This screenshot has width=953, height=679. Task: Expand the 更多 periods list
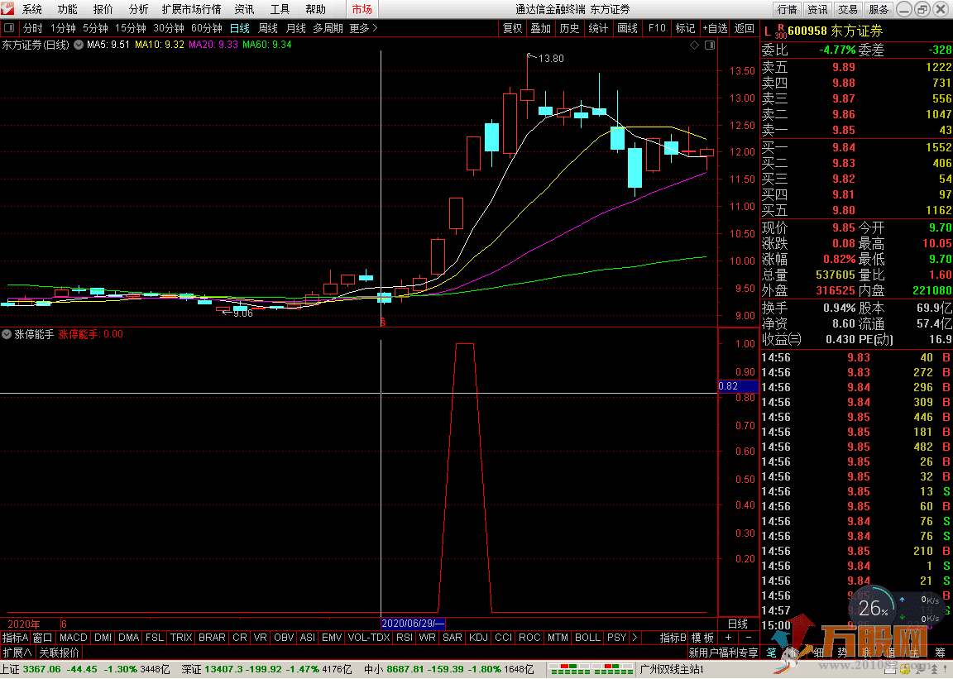point(363,28)
